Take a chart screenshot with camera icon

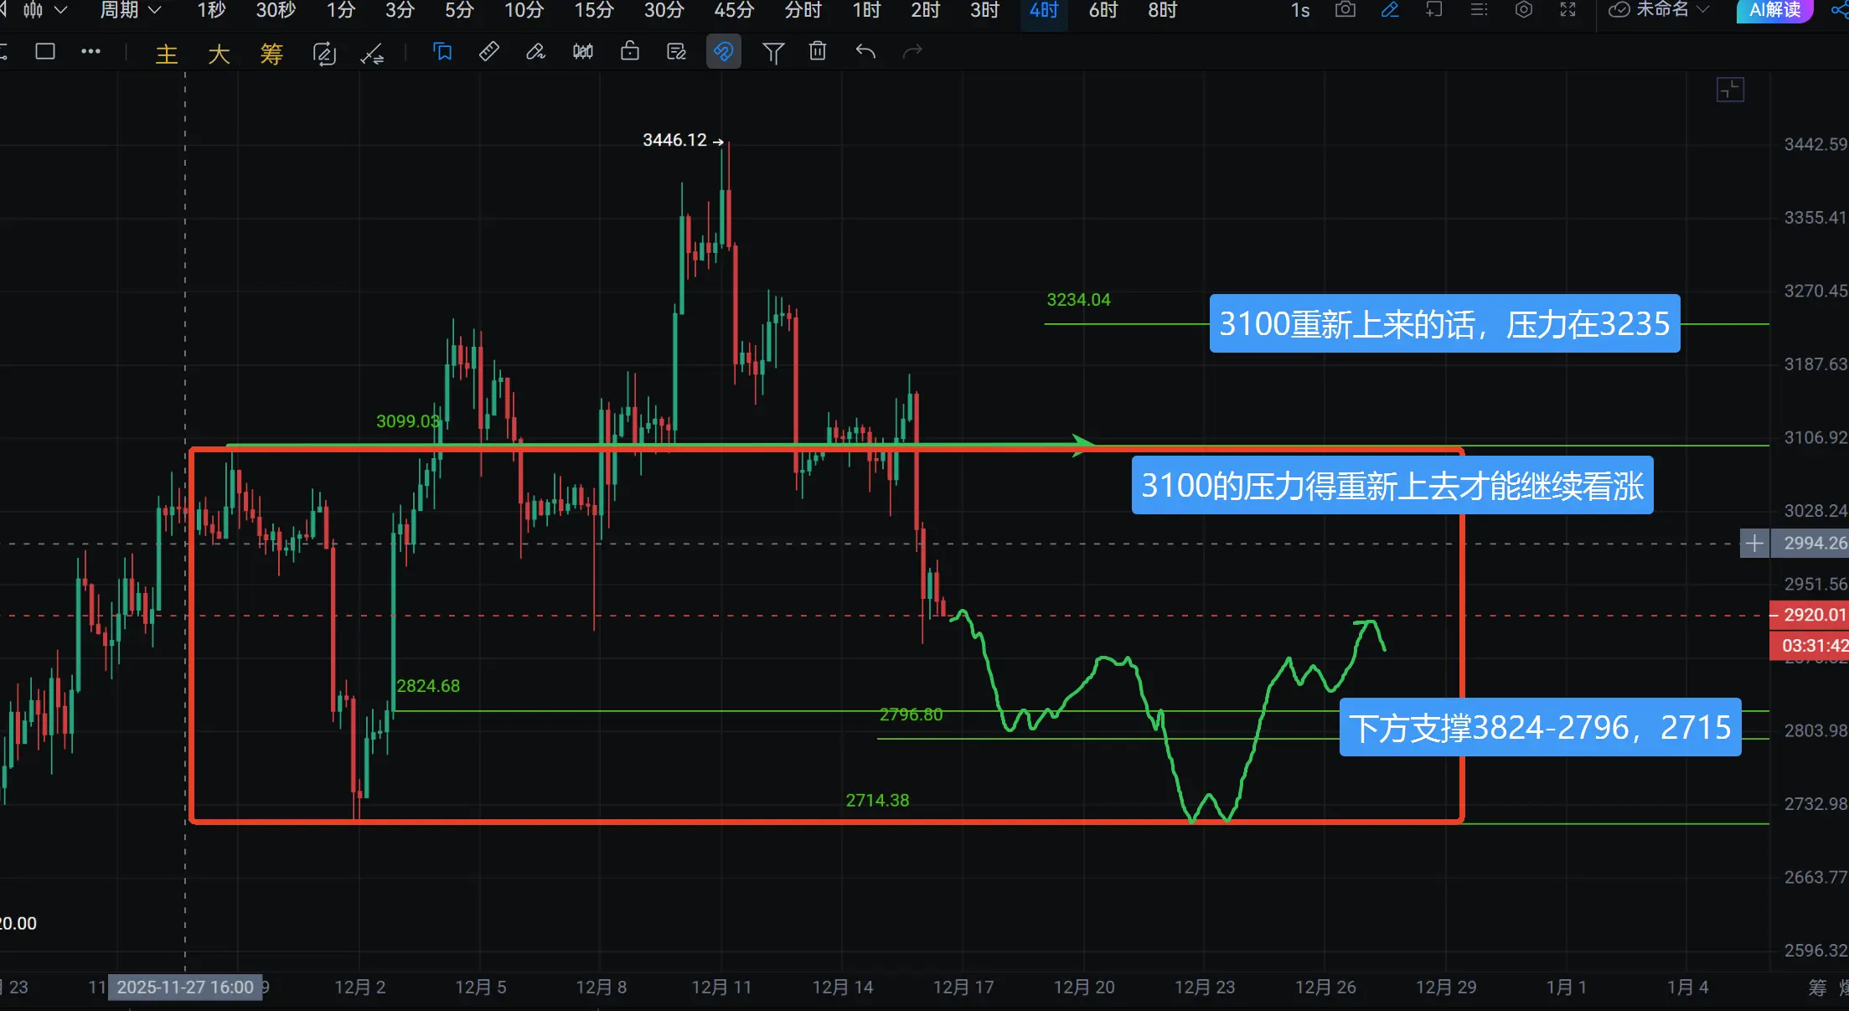coord(1345,10)
